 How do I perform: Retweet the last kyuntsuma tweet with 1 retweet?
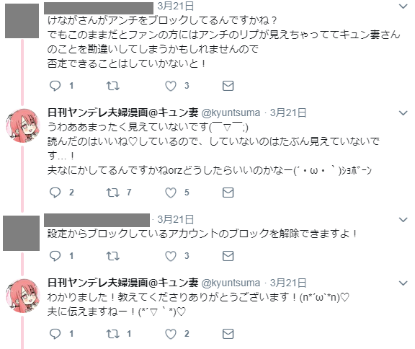[112, 334]
